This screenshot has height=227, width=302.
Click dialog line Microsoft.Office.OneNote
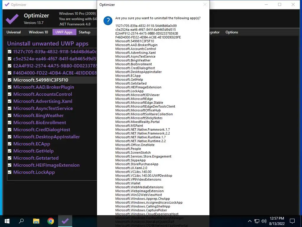(135, 145)
